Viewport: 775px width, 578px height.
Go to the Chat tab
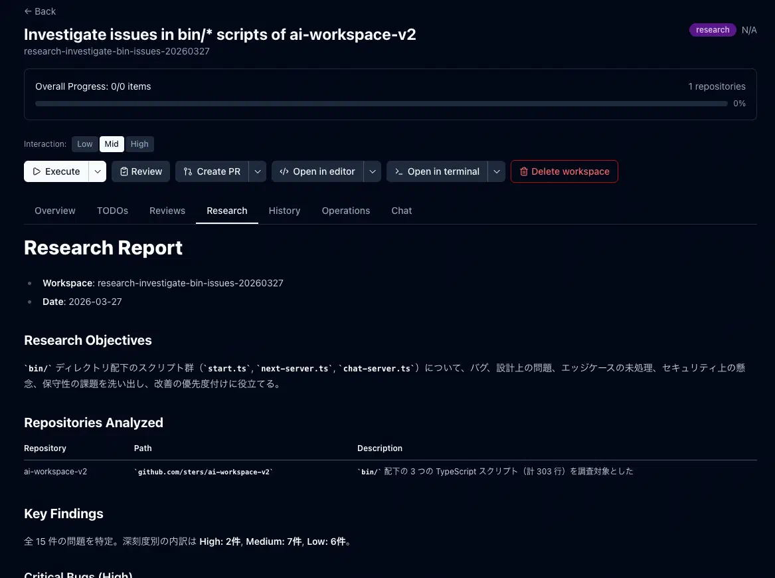pos(401,211)
